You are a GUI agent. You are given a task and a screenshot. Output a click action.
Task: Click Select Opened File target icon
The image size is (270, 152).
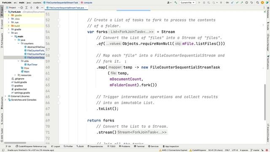[x=22, y=8]
